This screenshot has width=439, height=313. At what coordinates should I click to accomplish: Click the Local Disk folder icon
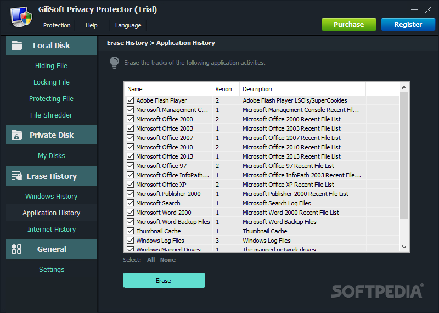[16, 45]
